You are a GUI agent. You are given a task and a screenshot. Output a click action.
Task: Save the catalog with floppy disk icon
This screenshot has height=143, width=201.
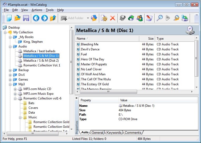coord(26,18)
